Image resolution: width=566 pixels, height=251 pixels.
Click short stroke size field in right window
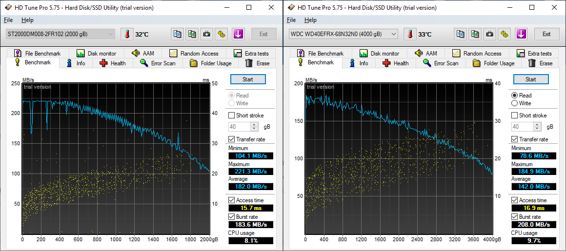pyautogui.click(x=523, y=127)
